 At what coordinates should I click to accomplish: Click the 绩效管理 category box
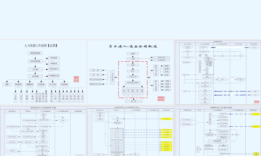(x=18, y=84)
